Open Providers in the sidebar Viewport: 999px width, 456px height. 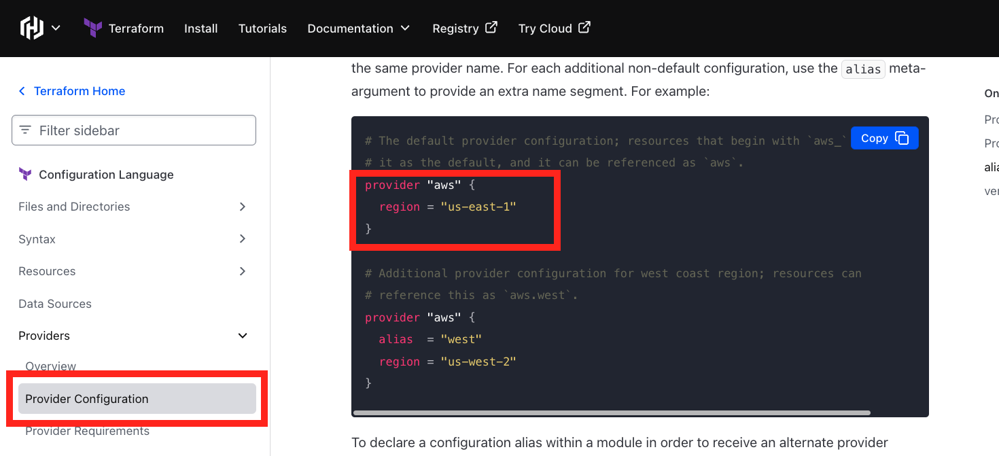pos(44,336)
